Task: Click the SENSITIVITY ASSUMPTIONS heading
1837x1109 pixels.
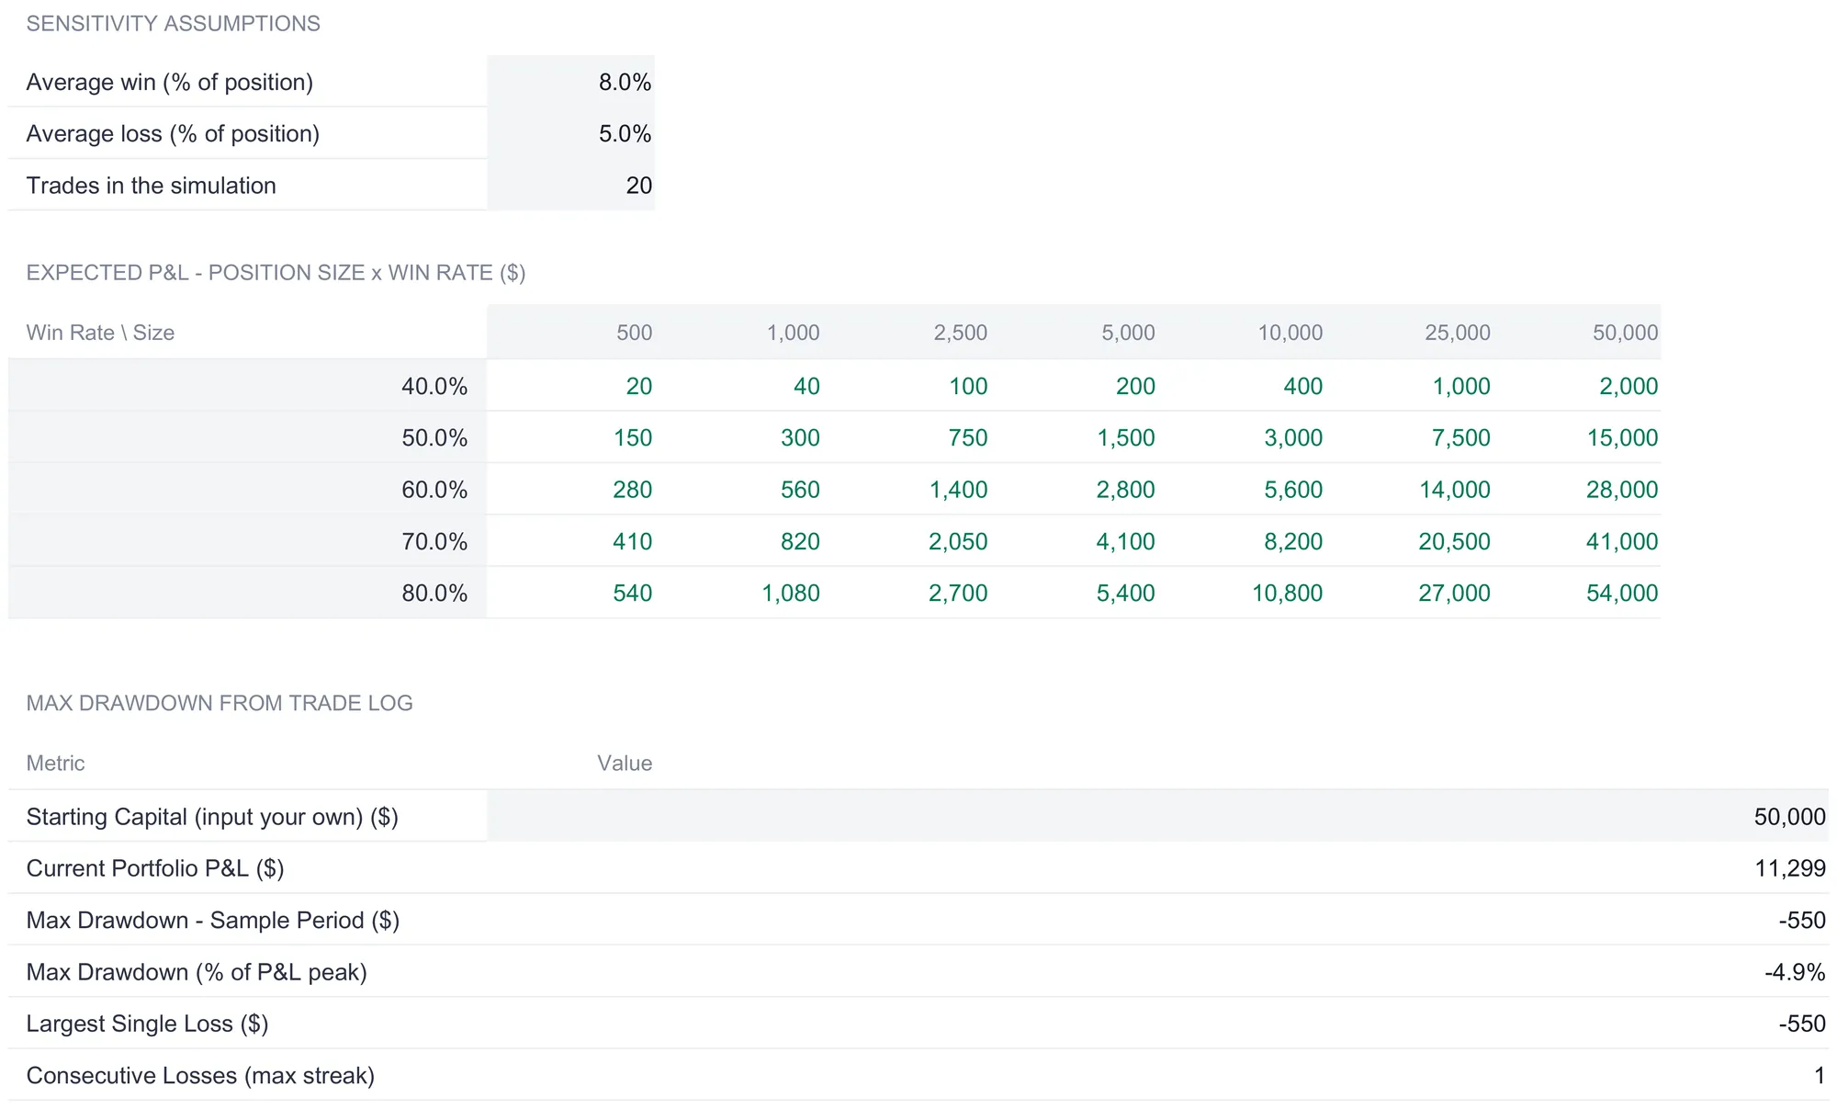Action: point(174,23)
